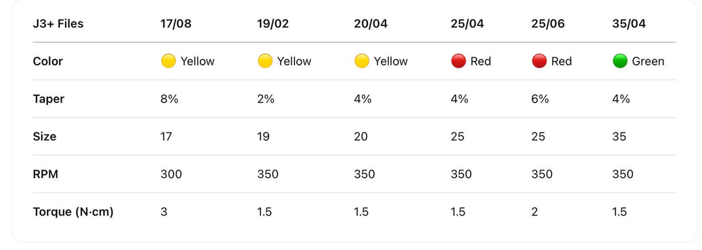Click the red circle under 25/06

point(539,61)
